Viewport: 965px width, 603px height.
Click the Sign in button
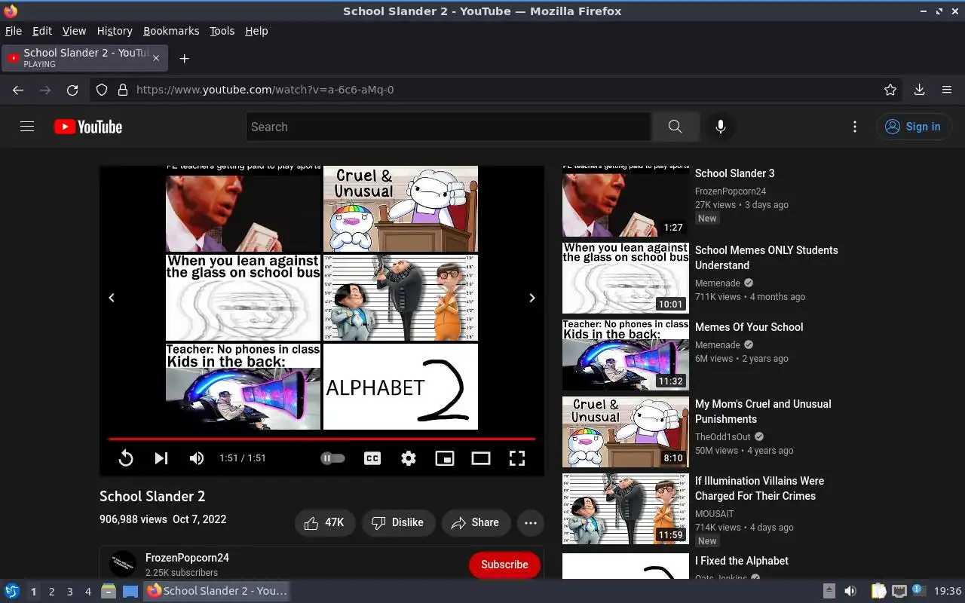coord(914,127)
